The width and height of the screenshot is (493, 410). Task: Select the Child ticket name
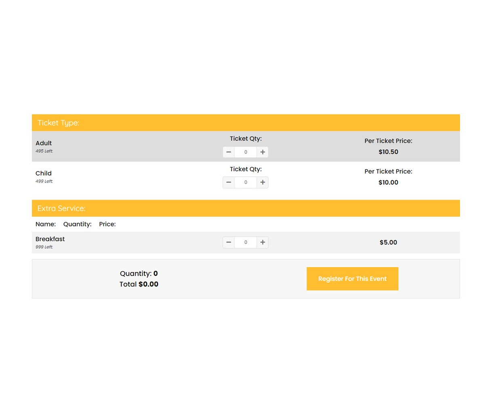pos(44,174)
